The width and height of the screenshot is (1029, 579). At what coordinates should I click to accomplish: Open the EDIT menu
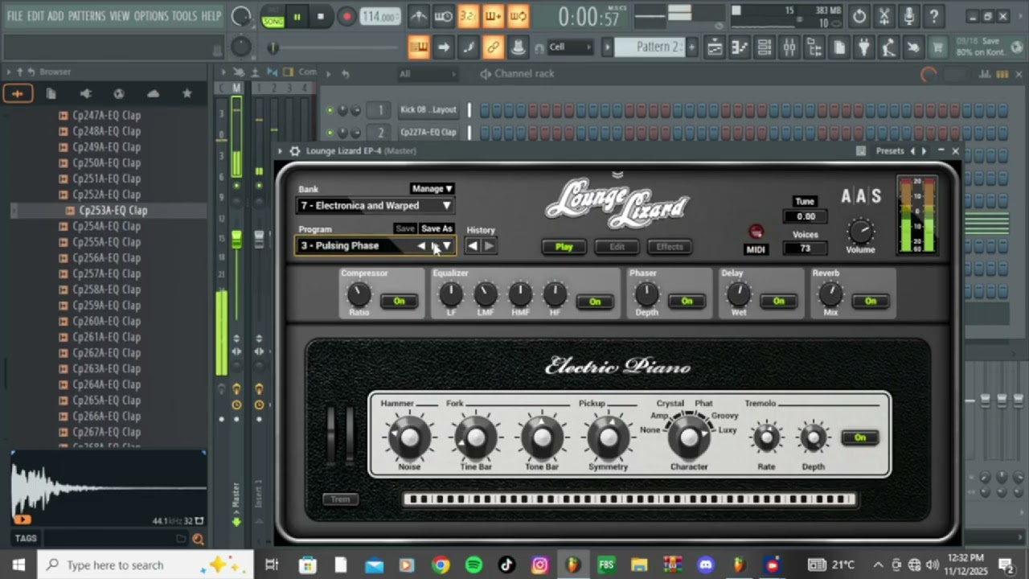point(36,16)
